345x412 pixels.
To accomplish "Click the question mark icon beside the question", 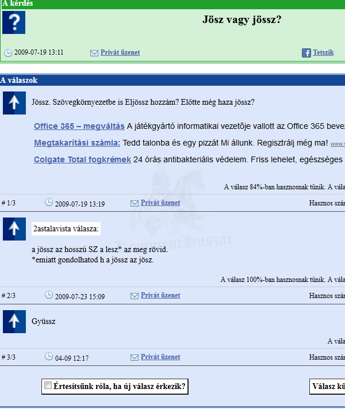I will point(14,22).
